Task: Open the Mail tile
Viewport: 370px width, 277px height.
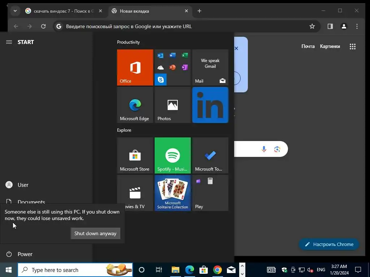Action: click(210, 67)
